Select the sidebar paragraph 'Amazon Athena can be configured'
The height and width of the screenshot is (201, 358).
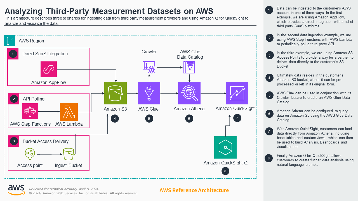click(314, 116)
